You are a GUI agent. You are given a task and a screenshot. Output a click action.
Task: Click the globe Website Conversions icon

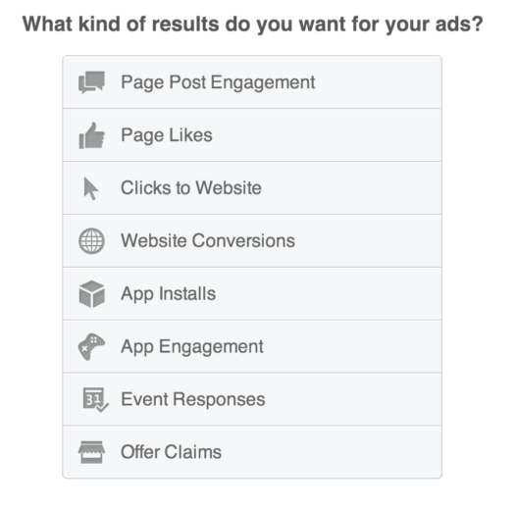point(91,241)
